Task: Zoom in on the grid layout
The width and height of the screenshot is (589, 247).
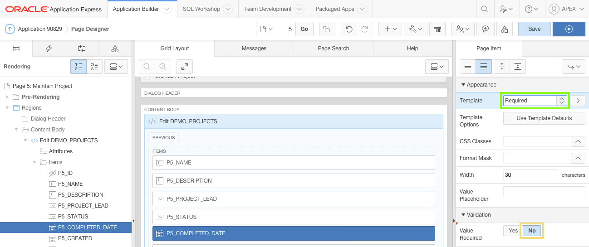Action: tap(162, 67)
